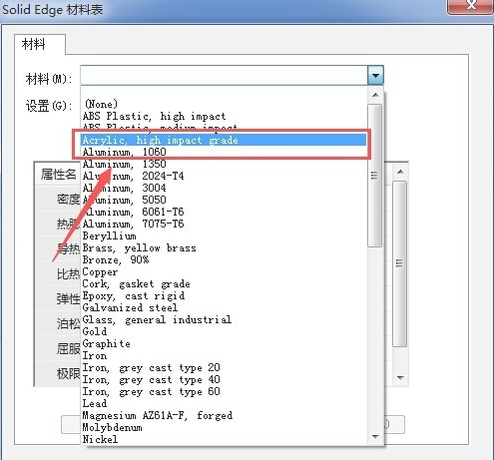Select Galvanized steel material
The height and width of the screenshot is (460, 494).
pyautogui.click(x=225, y=307)
